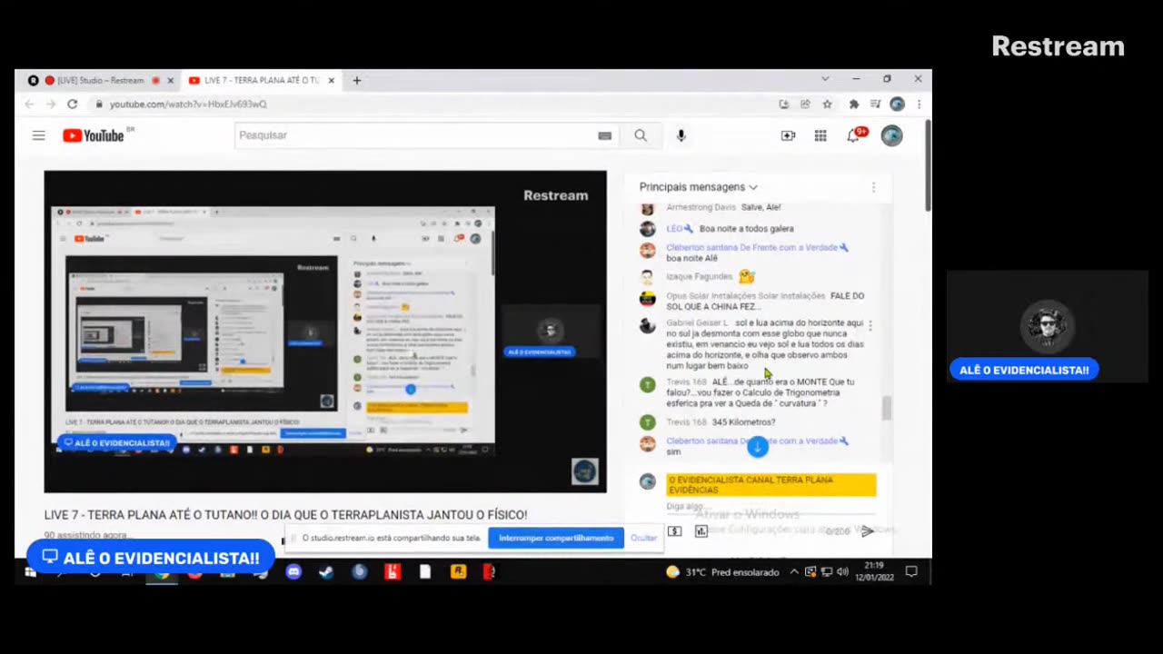Open the YouTube apps grid icon

coord(820,135)
